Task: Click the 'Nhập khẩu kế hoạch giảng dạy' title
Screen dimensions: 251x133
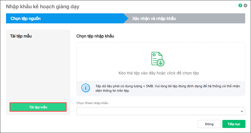Action: (x=42, y=7)
